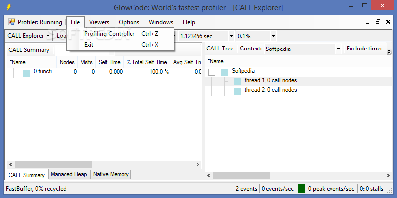Click left arrow of CALL Summary scrollbar

(x=11, y=165)
